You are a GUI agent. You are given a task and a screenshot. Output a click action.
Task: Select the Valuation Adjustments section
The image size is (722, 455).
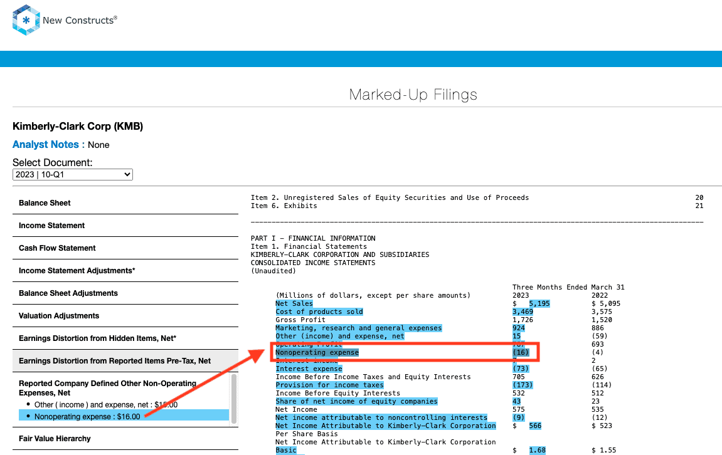click(x=59, y=316)
